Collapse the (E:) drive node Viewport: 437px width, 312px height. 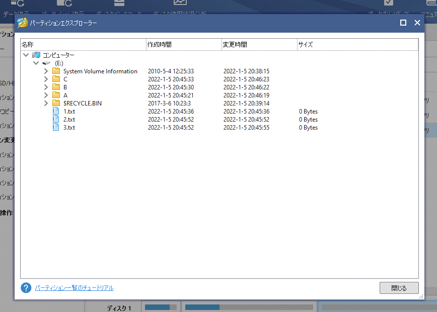click(36, 63)
